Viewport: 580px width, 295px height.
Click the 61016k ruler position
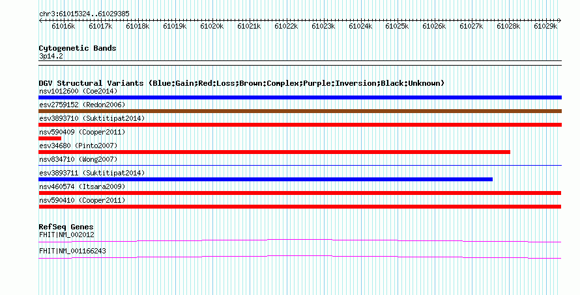coord(63,26)
